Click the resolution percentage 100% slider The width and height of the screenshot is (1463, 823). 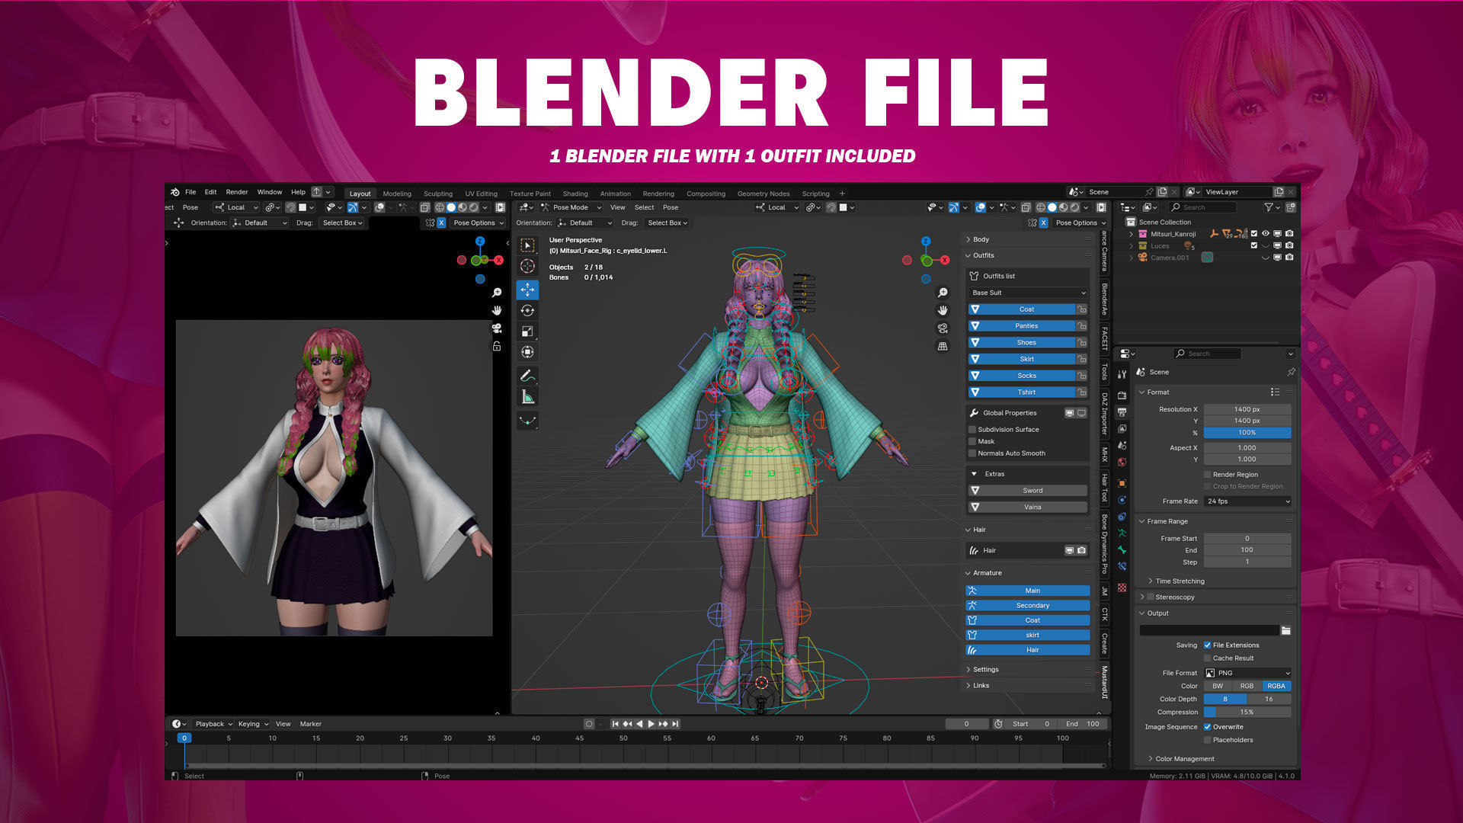tap(1247, 433)
